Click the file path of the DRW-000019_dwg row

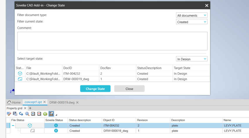pyautogui.click(x=43, y=79)
